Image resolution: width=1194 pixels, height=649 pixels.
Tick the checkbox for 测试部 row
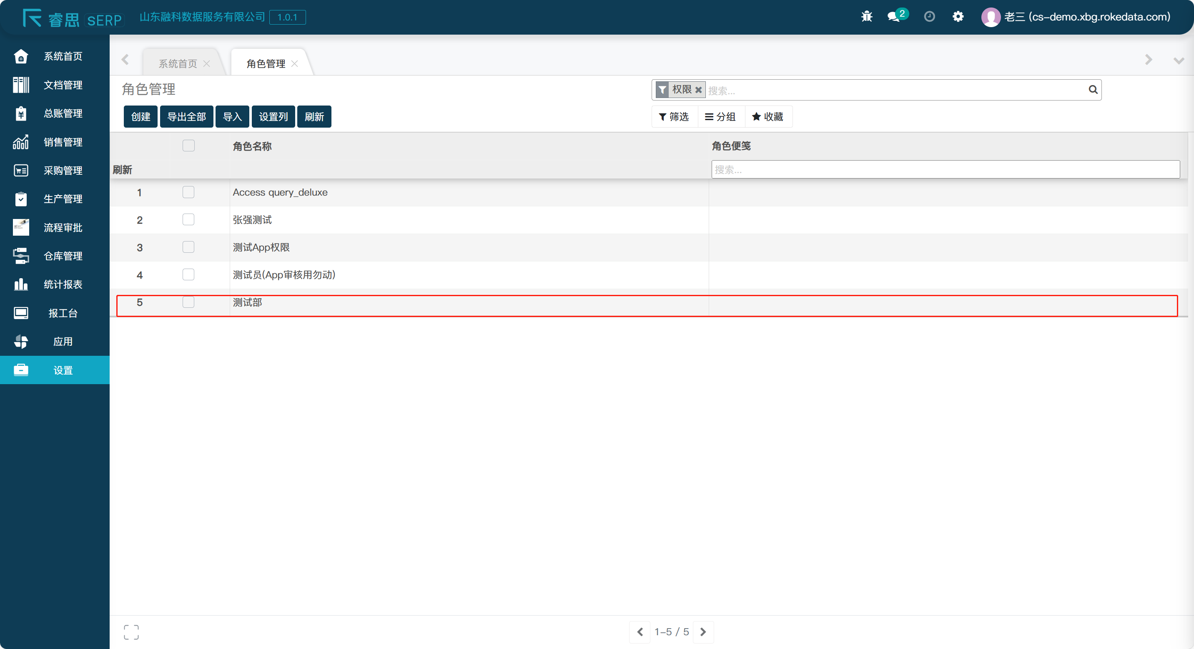(x=188, y=302)
